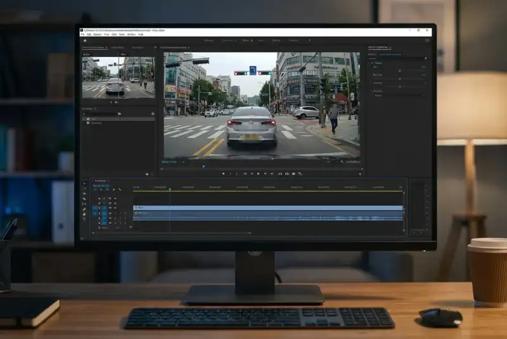507x339 pixels.
Task: Select the Selection tool in timeline toolbar
Action: point(84,183)
